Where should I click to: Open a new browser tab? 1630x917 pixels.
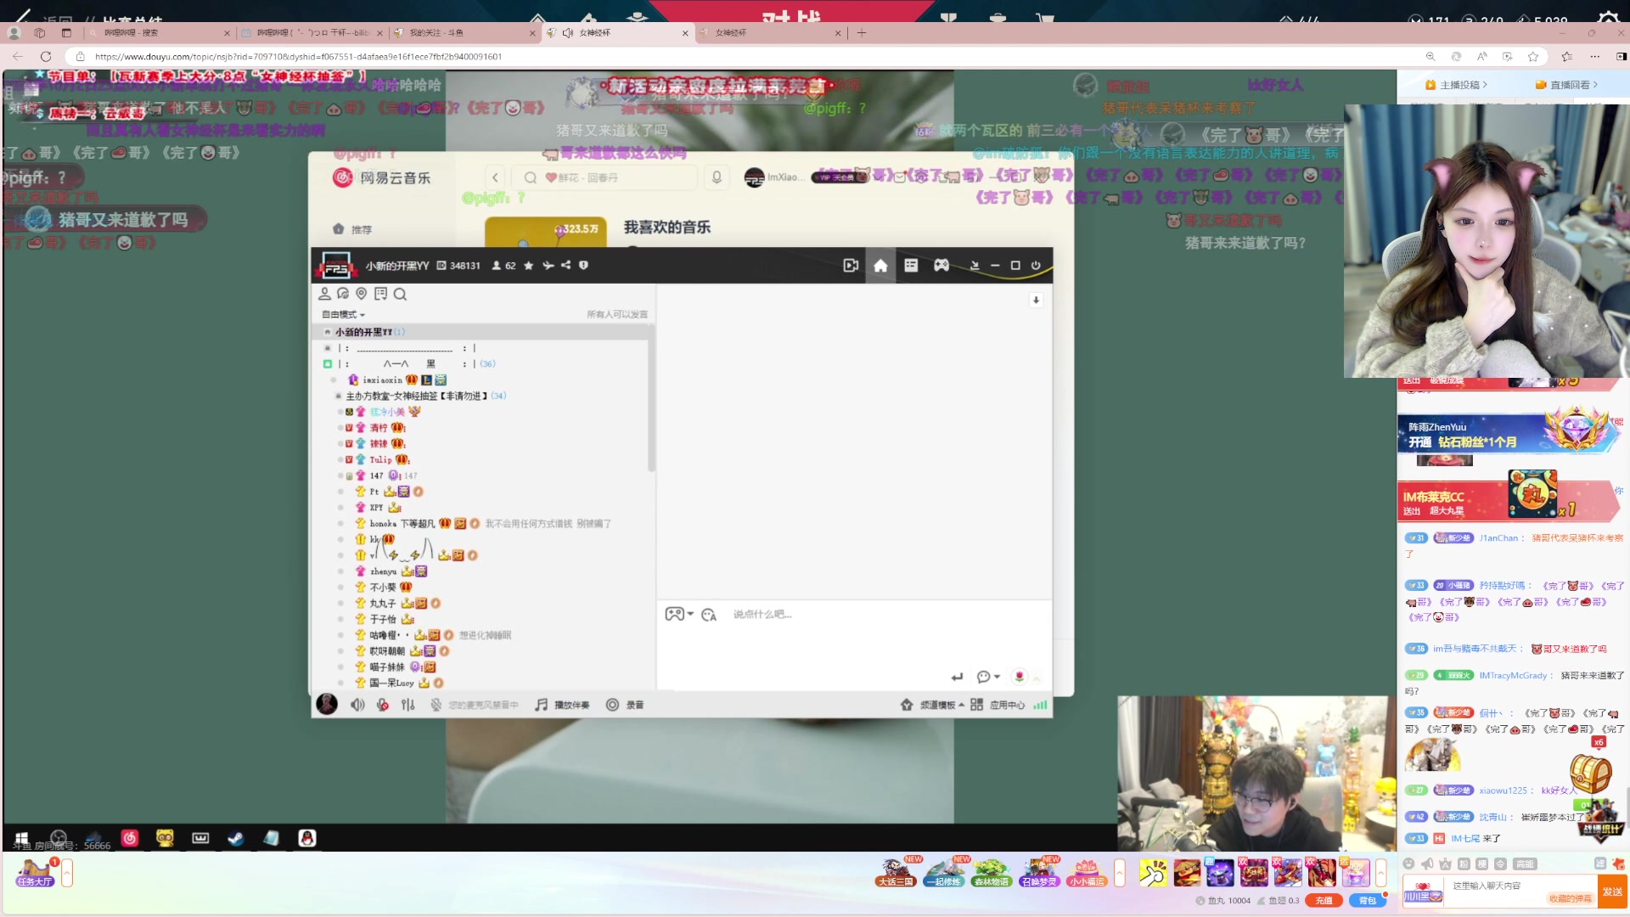click(862, 32)
